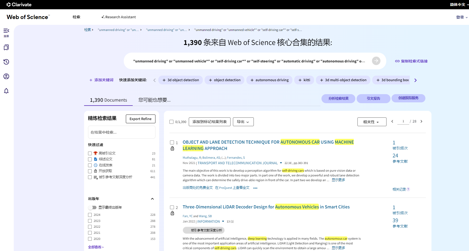Add 'object detection' keyword chip
This screenshot has height=251, width=469.
click(225, 80)
